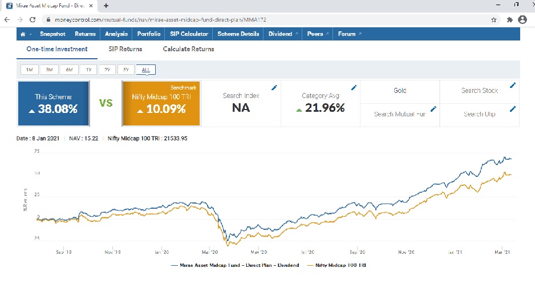Image resolution: width=535 pixels, height=288 pixels.
Task: Click the home icon in blue navbar
Action: [23, 34]
